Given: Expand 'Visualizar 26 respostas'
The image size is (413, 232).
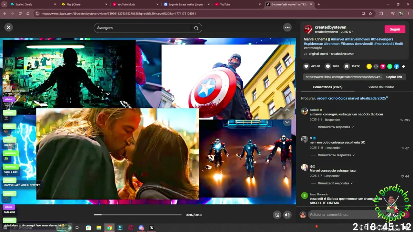Looking at the screenshot, I should click(336, 155).
